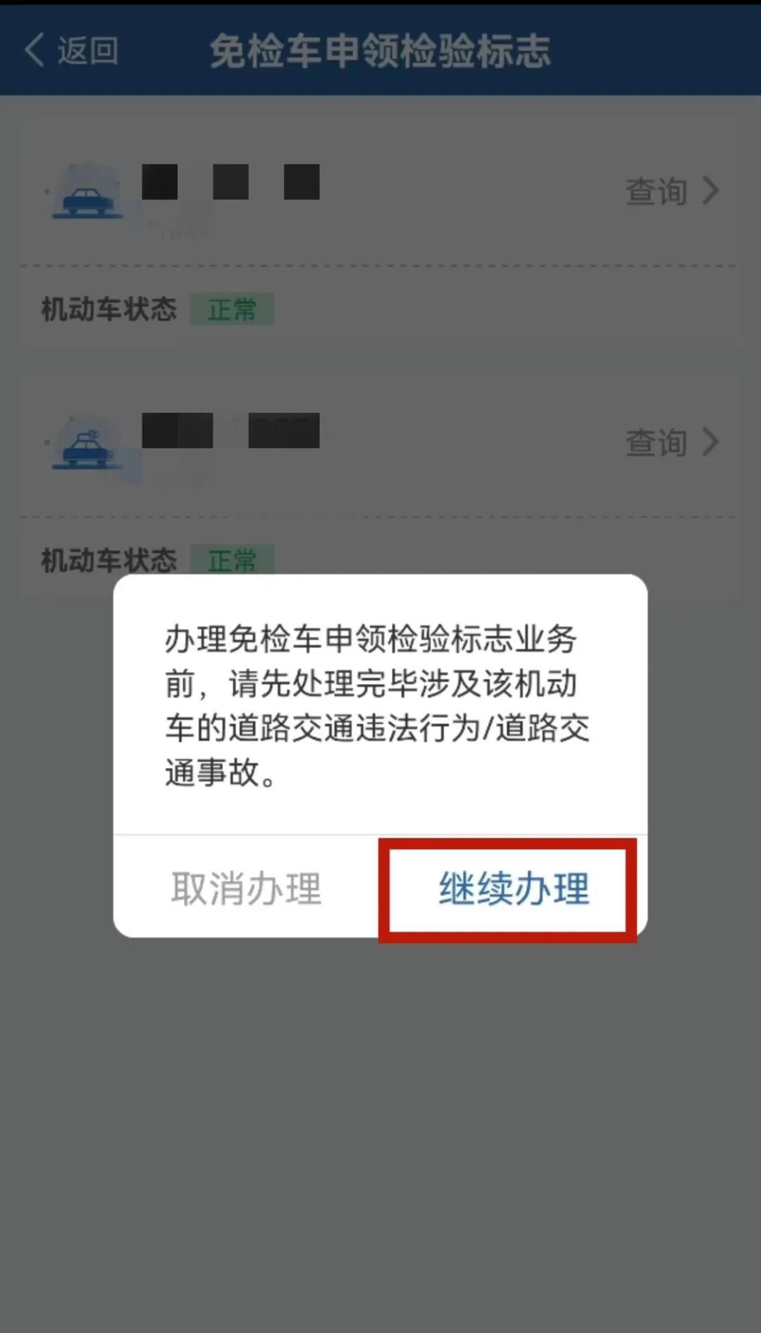Image resolution: width=761 pixels, height=1333 pixels.
Task: Expand second vehicle's chevron arrow
Action: 710,442
